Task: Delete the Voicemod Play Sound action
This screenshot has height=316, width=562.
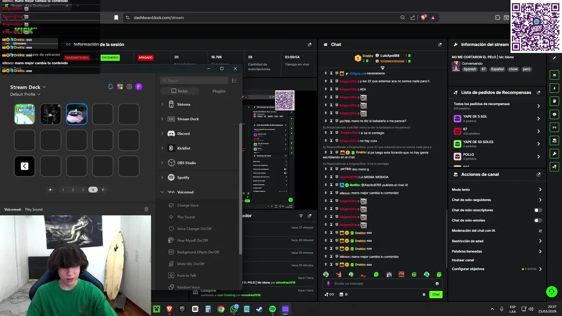Action: tap(146, 209)
